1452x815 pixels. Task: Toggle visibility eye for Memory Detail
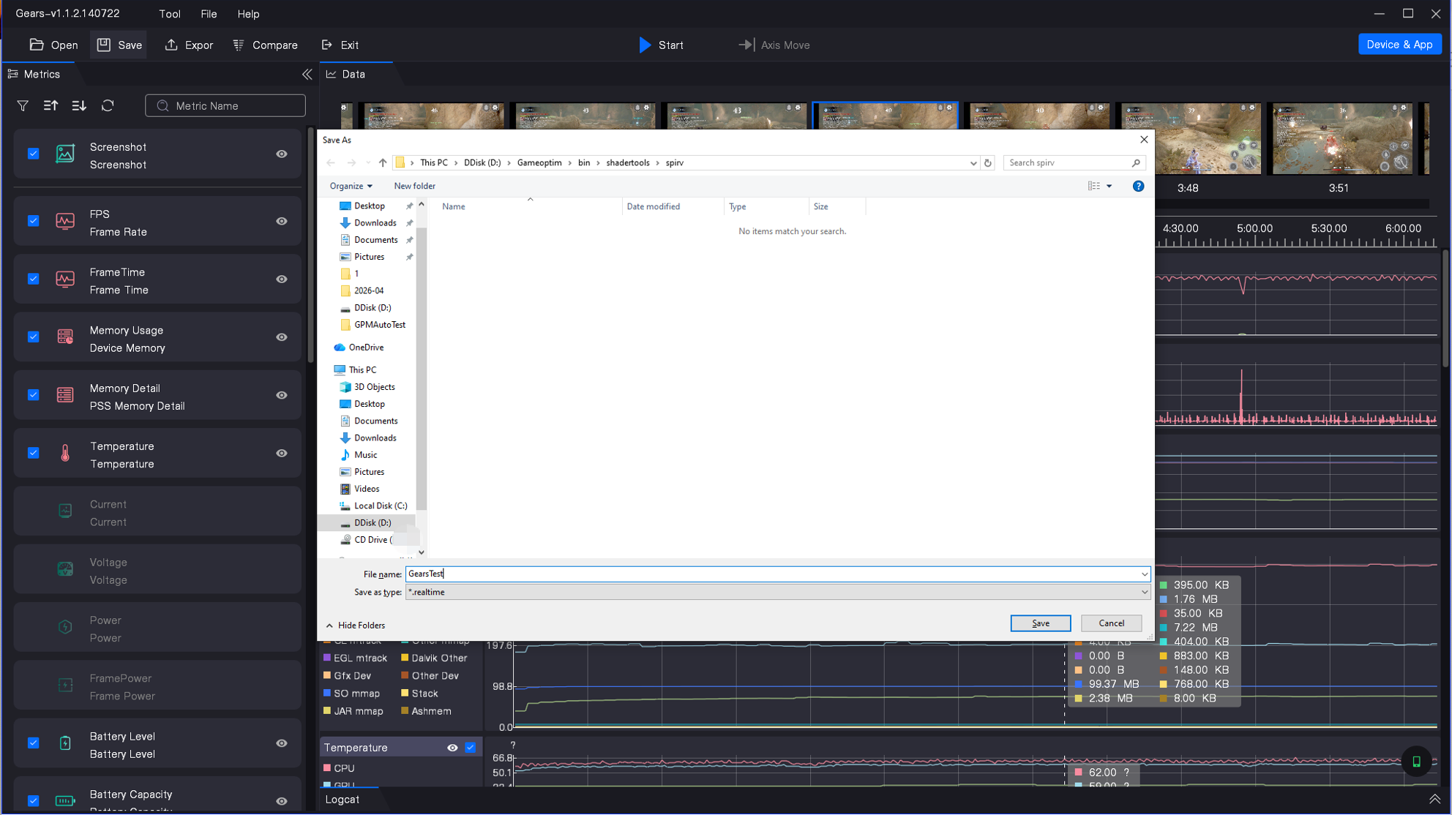click(x=282, y=395)
